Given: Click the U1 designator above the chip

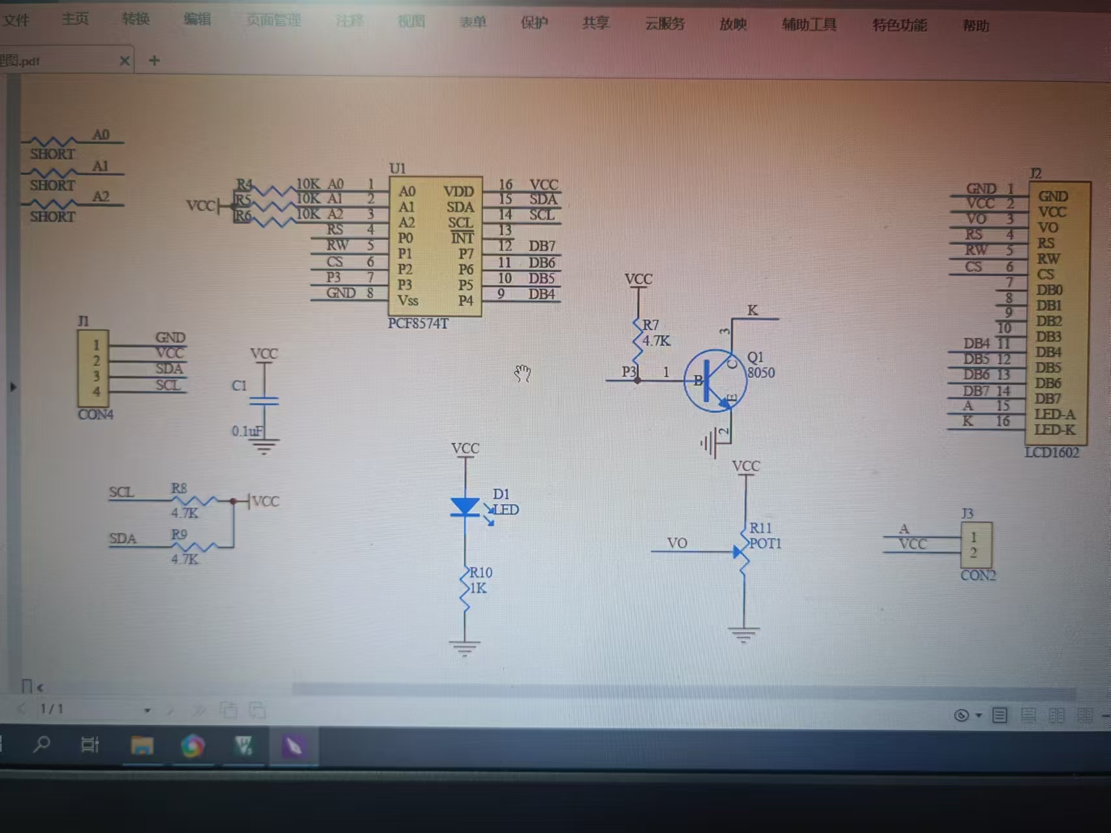Looking at the screenshot, I should point(397,169).
